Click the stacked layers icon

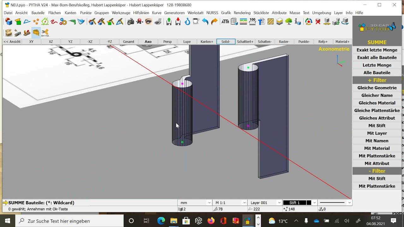tap(280, 22)
